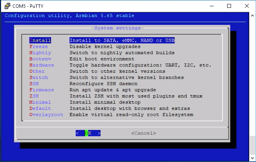256x162 pixels.
Task: Choose the ZSH menu entry
Action: pos(34,96)
